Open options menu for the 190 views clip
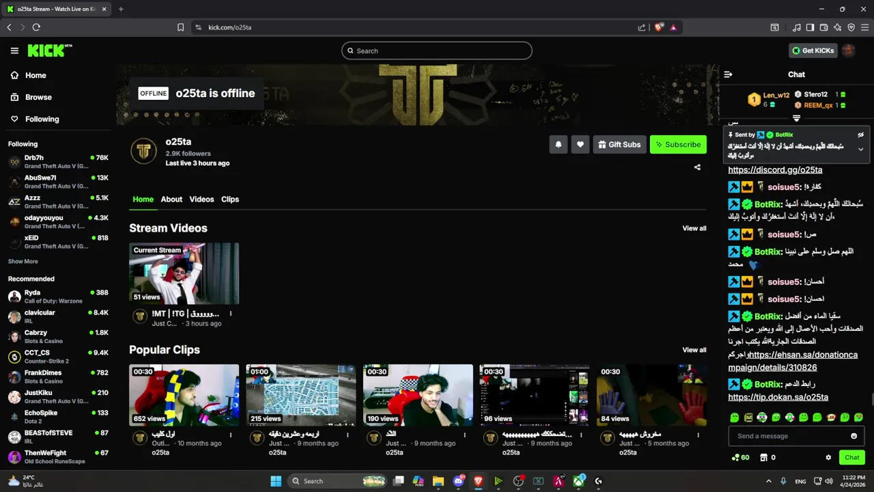 click(x=464, y=435)
